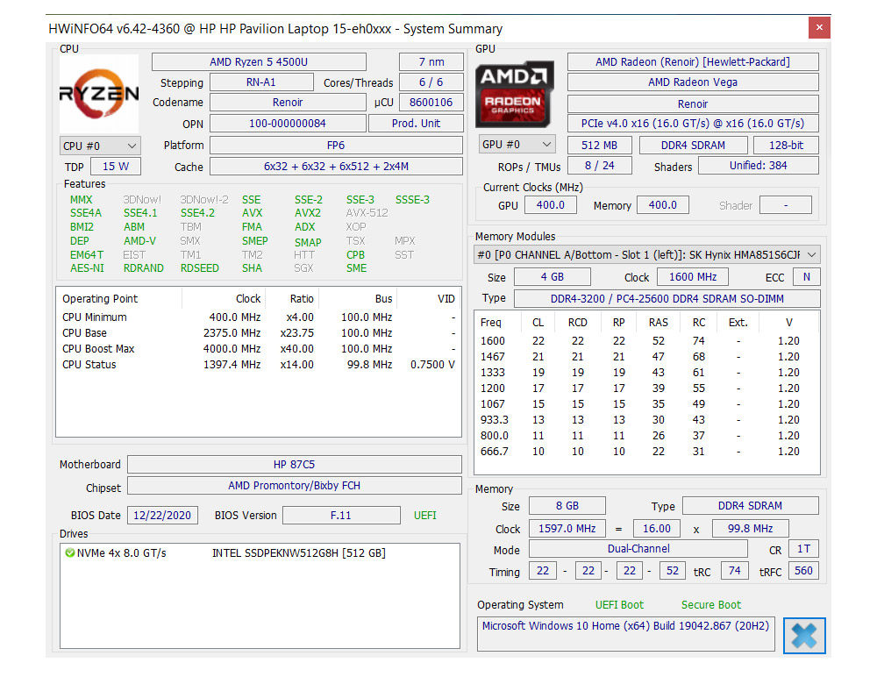Click the ECC N value field
The image size is (877, 677).
coord(807,277)
